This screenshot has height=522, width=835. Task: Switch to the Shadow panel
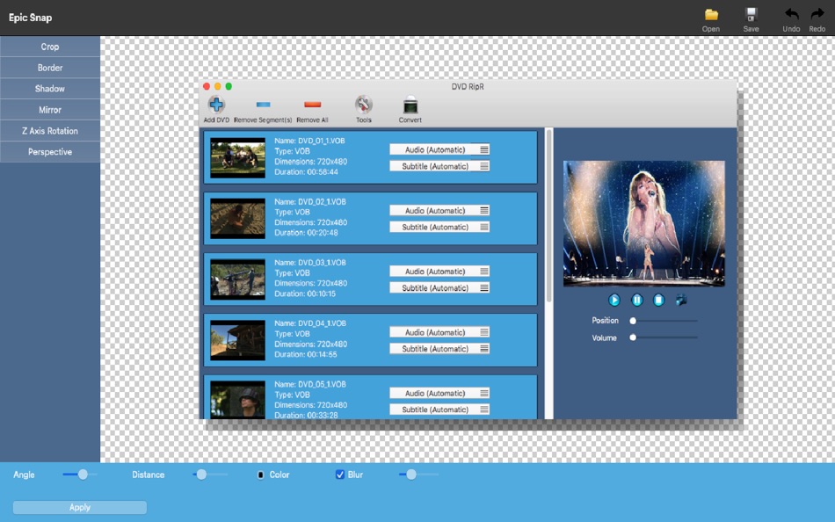[50, 88]
